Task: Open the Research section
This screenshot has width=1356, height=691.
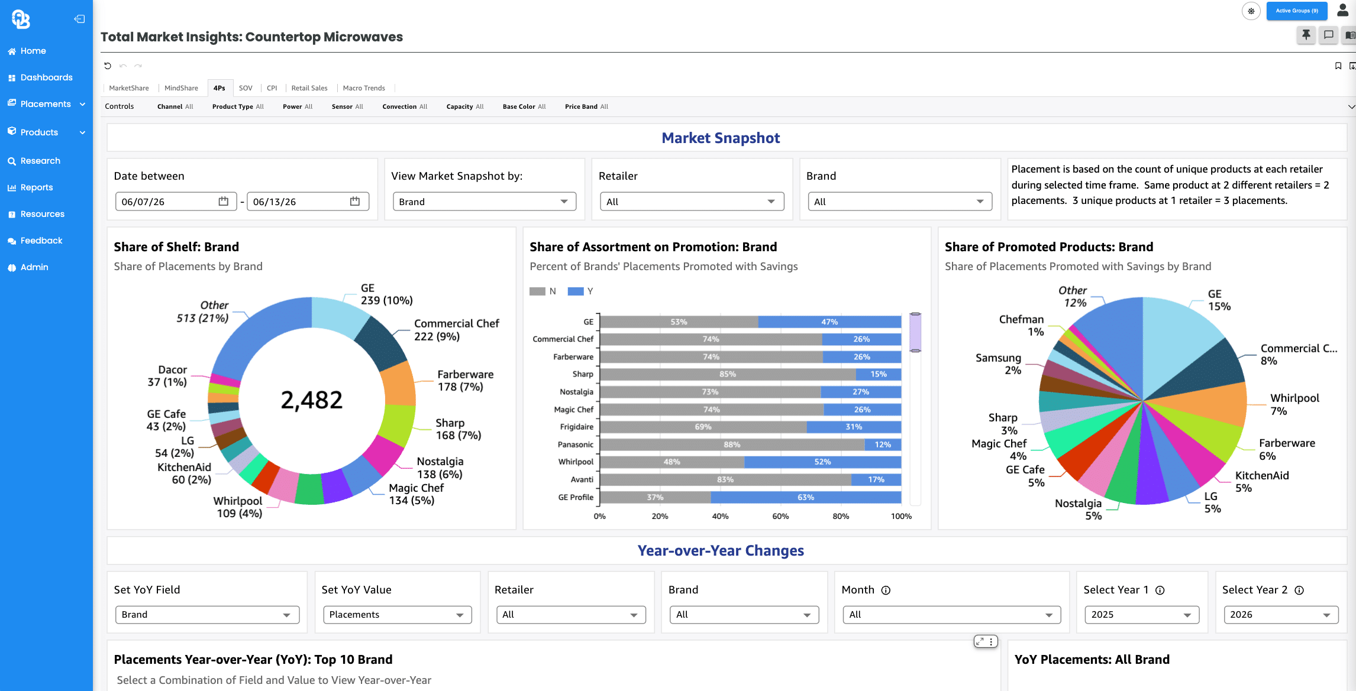Action: pyautogui.click(x=40, y=161)
